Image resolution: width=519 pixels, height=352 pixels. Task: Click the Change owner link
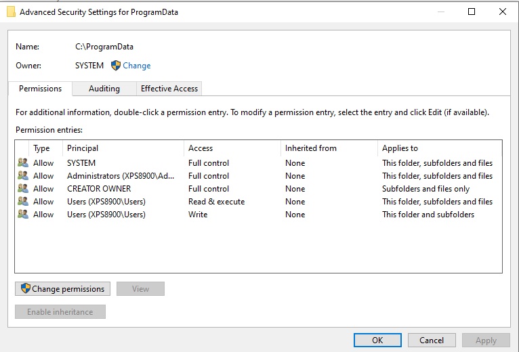137,66
